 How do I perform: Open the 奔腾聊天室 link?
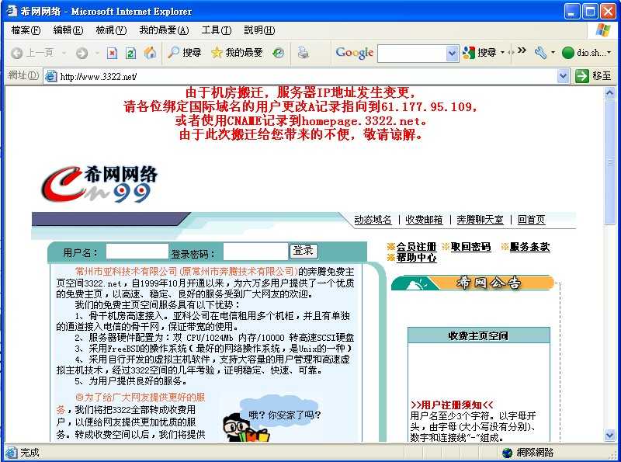[480, 219]
